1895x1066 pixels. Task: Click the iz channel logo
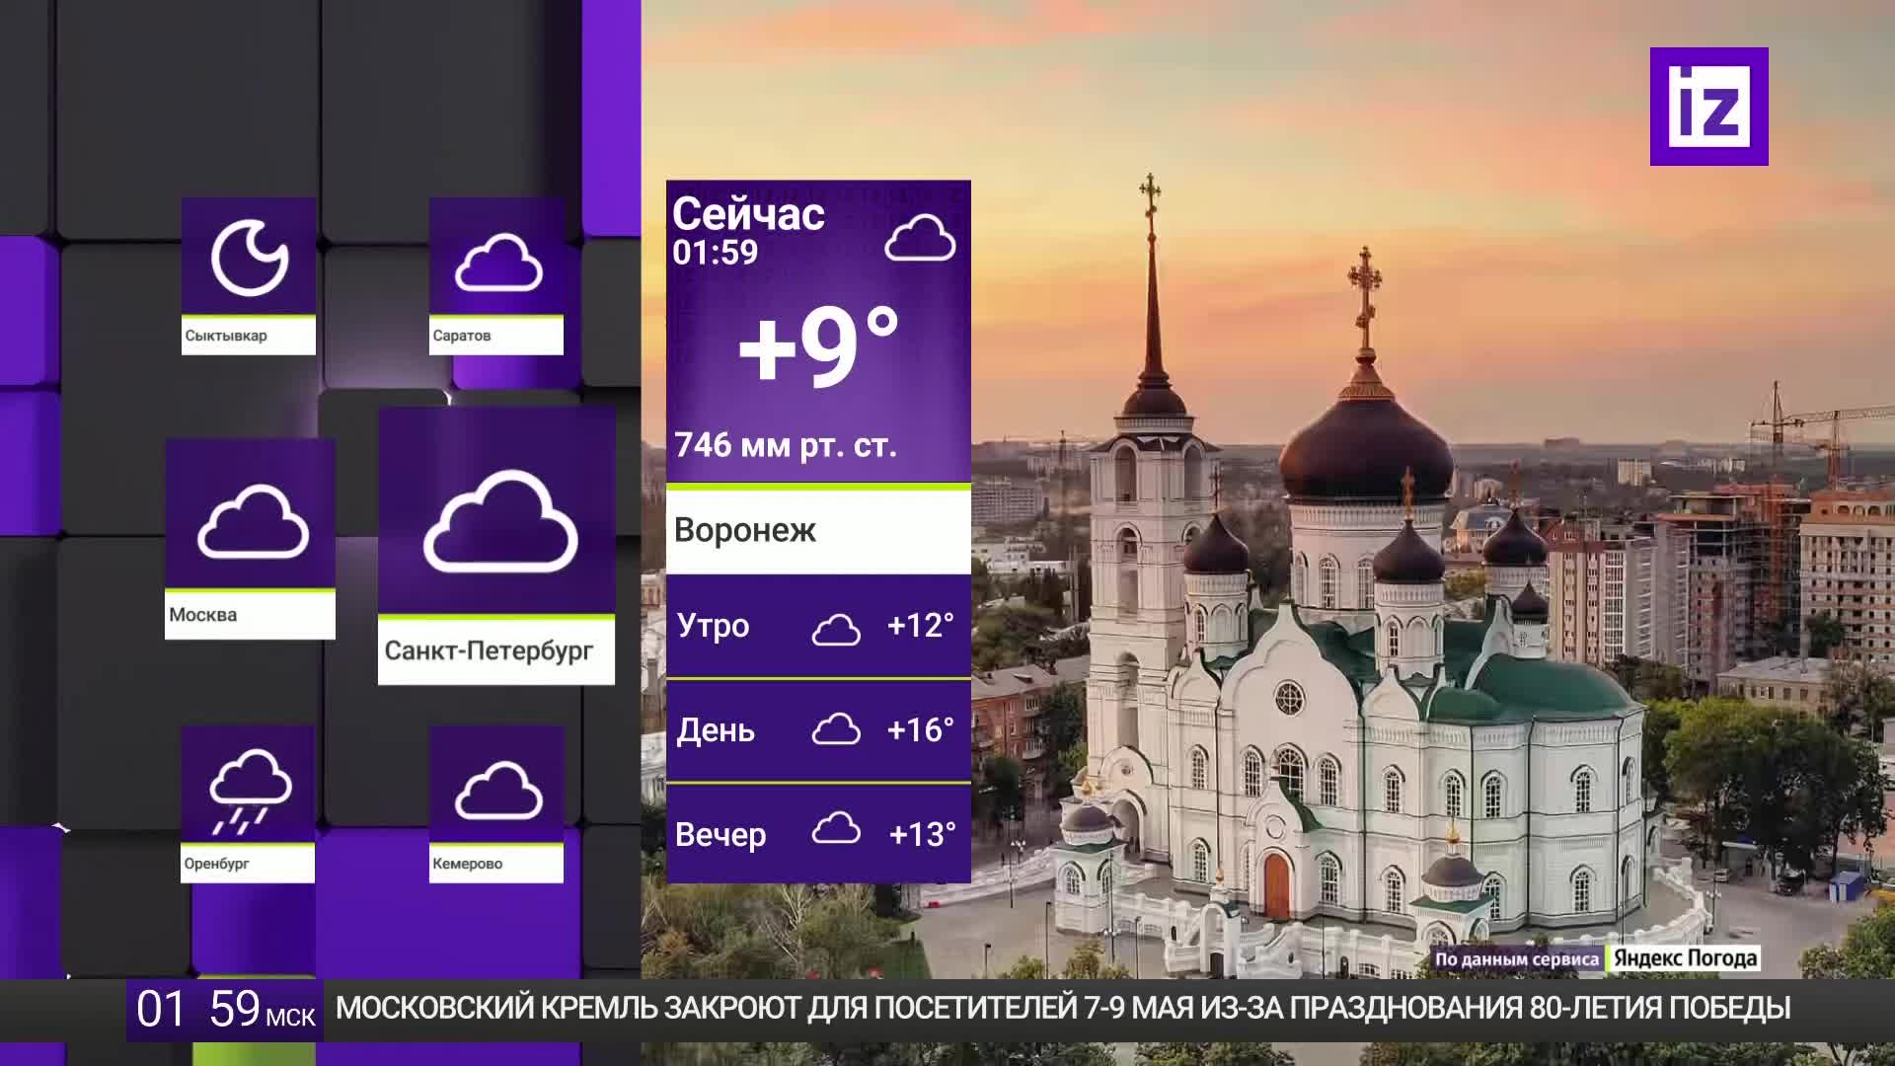tap(1708, 106)
